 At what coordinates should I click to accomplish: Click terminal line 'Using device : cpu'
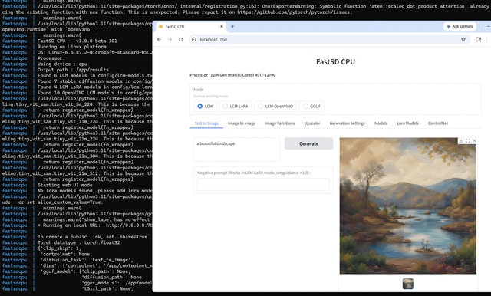(62, 64)
